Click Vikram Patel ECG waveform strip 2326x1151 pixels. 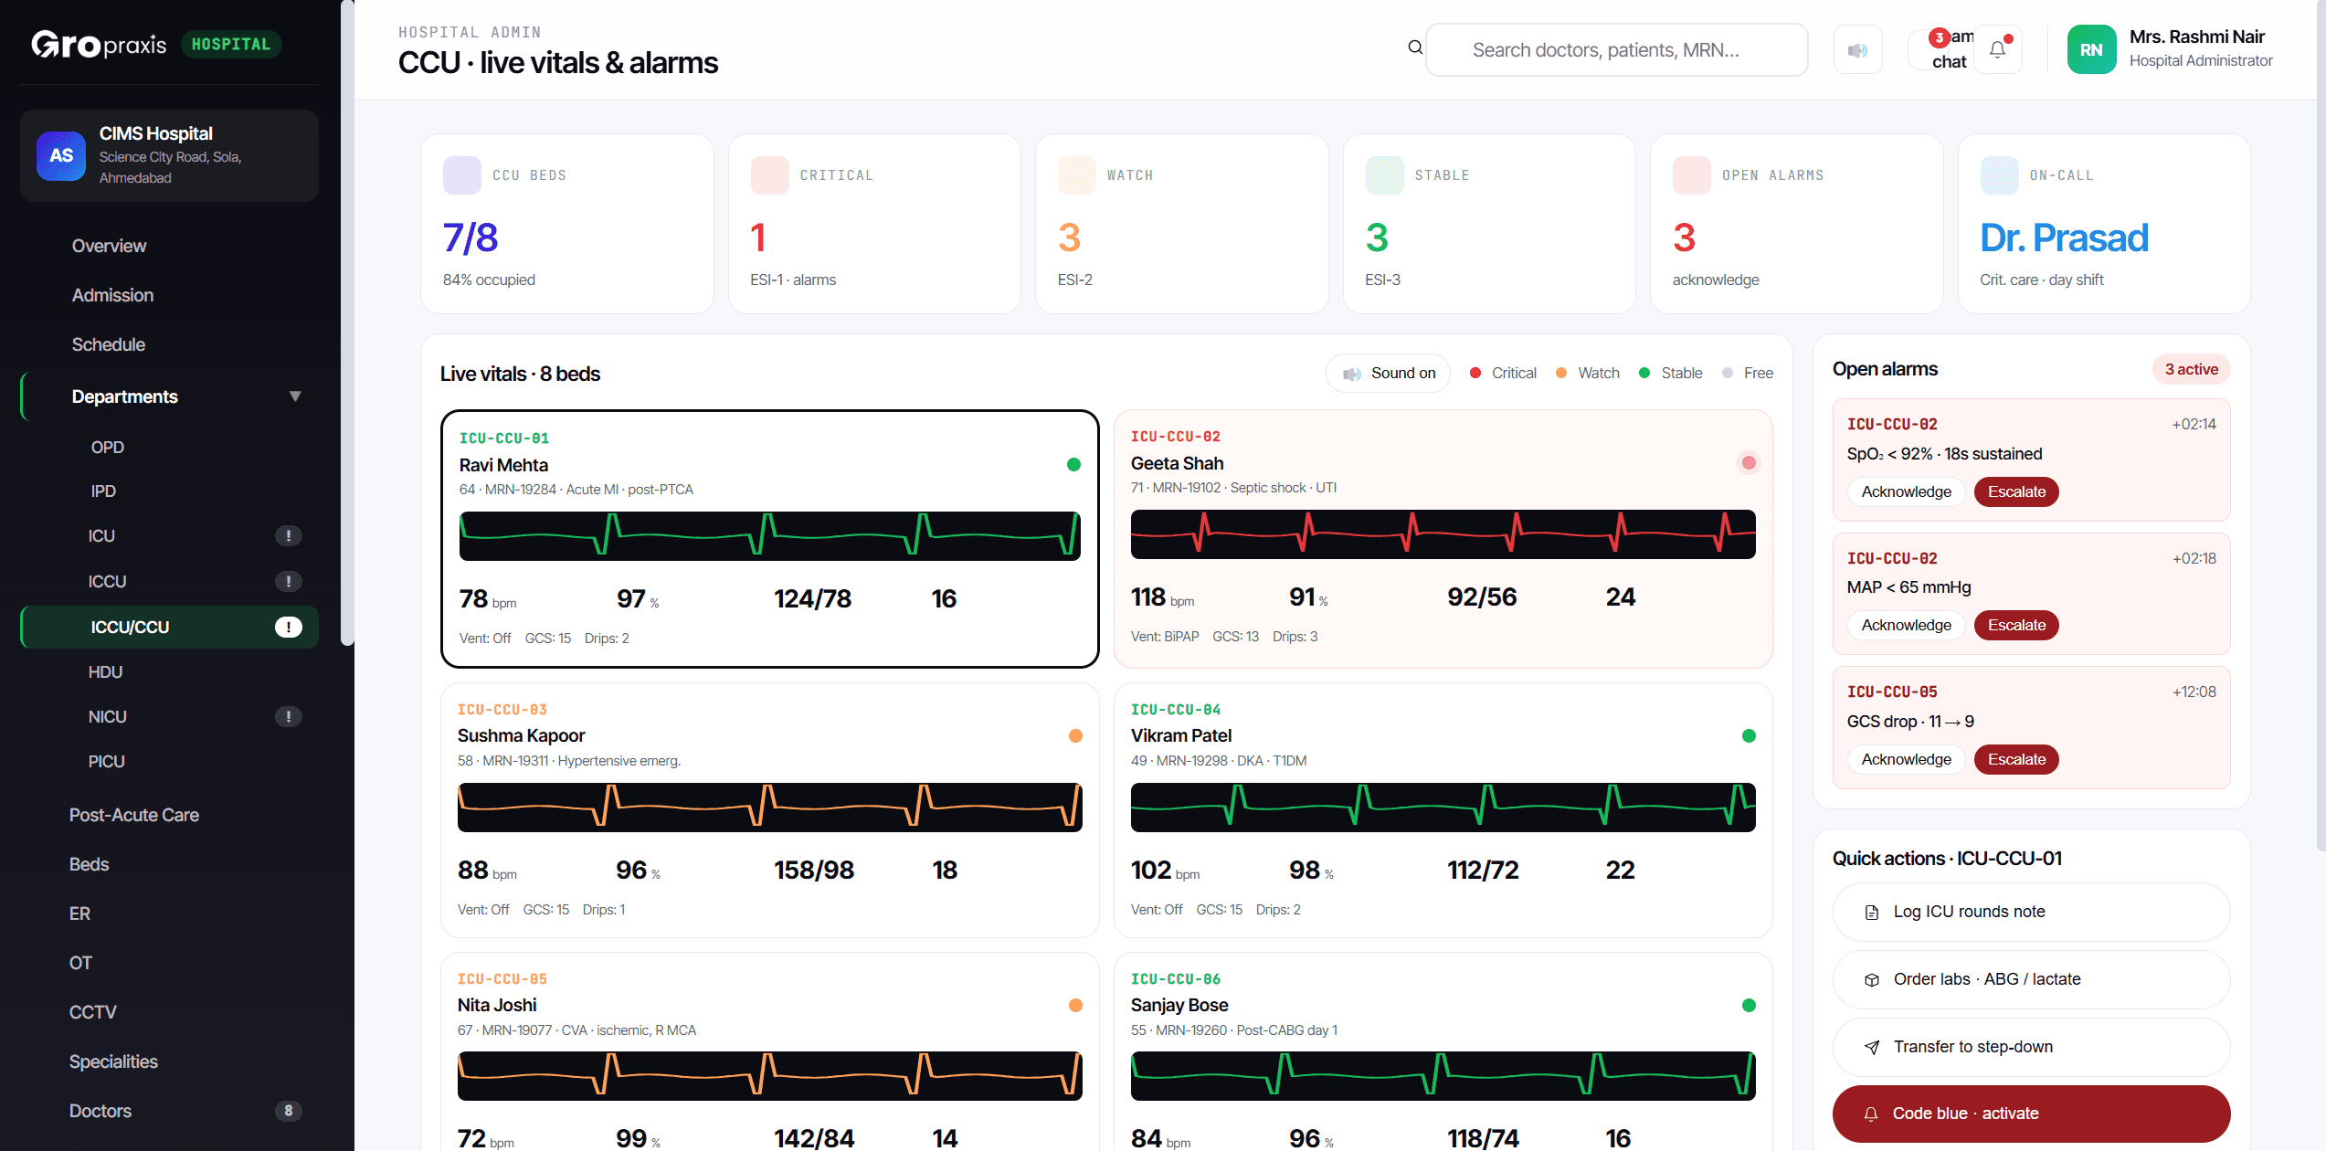pyautogui.click(x=1443, y=807)
